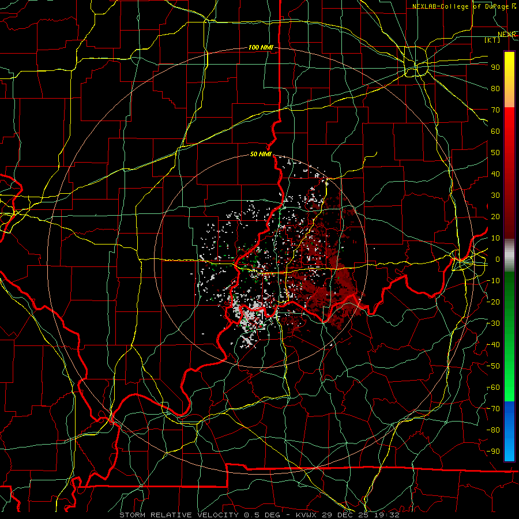519x519 pixels.
Task: Select the -20 value on velocity scale
Action: click(x=493, y=302)
